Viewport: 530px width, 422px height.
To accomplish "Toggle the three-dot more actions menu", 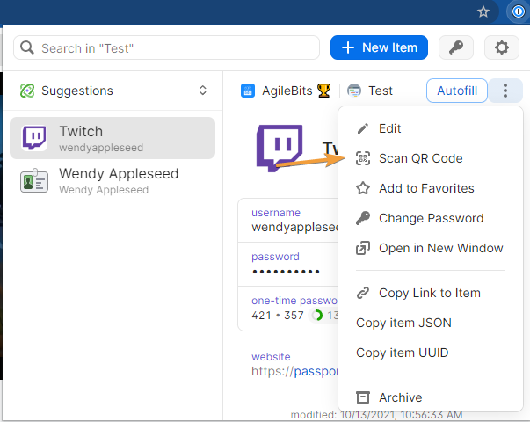I will pyautogui.click(x=505, y=91).
